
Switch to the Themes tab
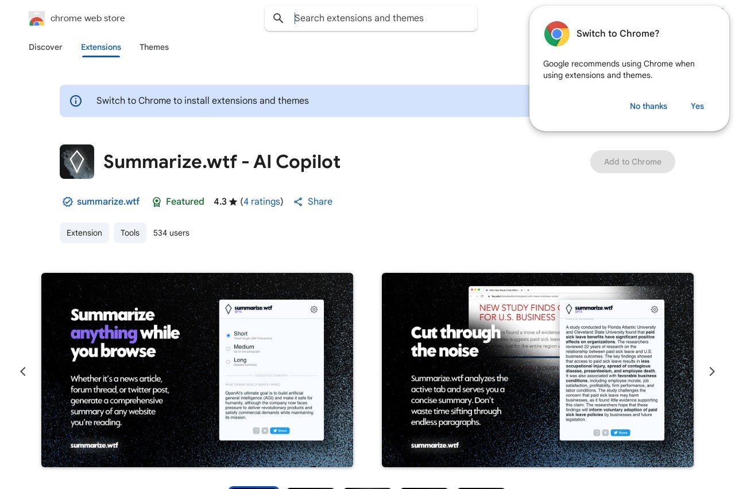pos(154,47)
